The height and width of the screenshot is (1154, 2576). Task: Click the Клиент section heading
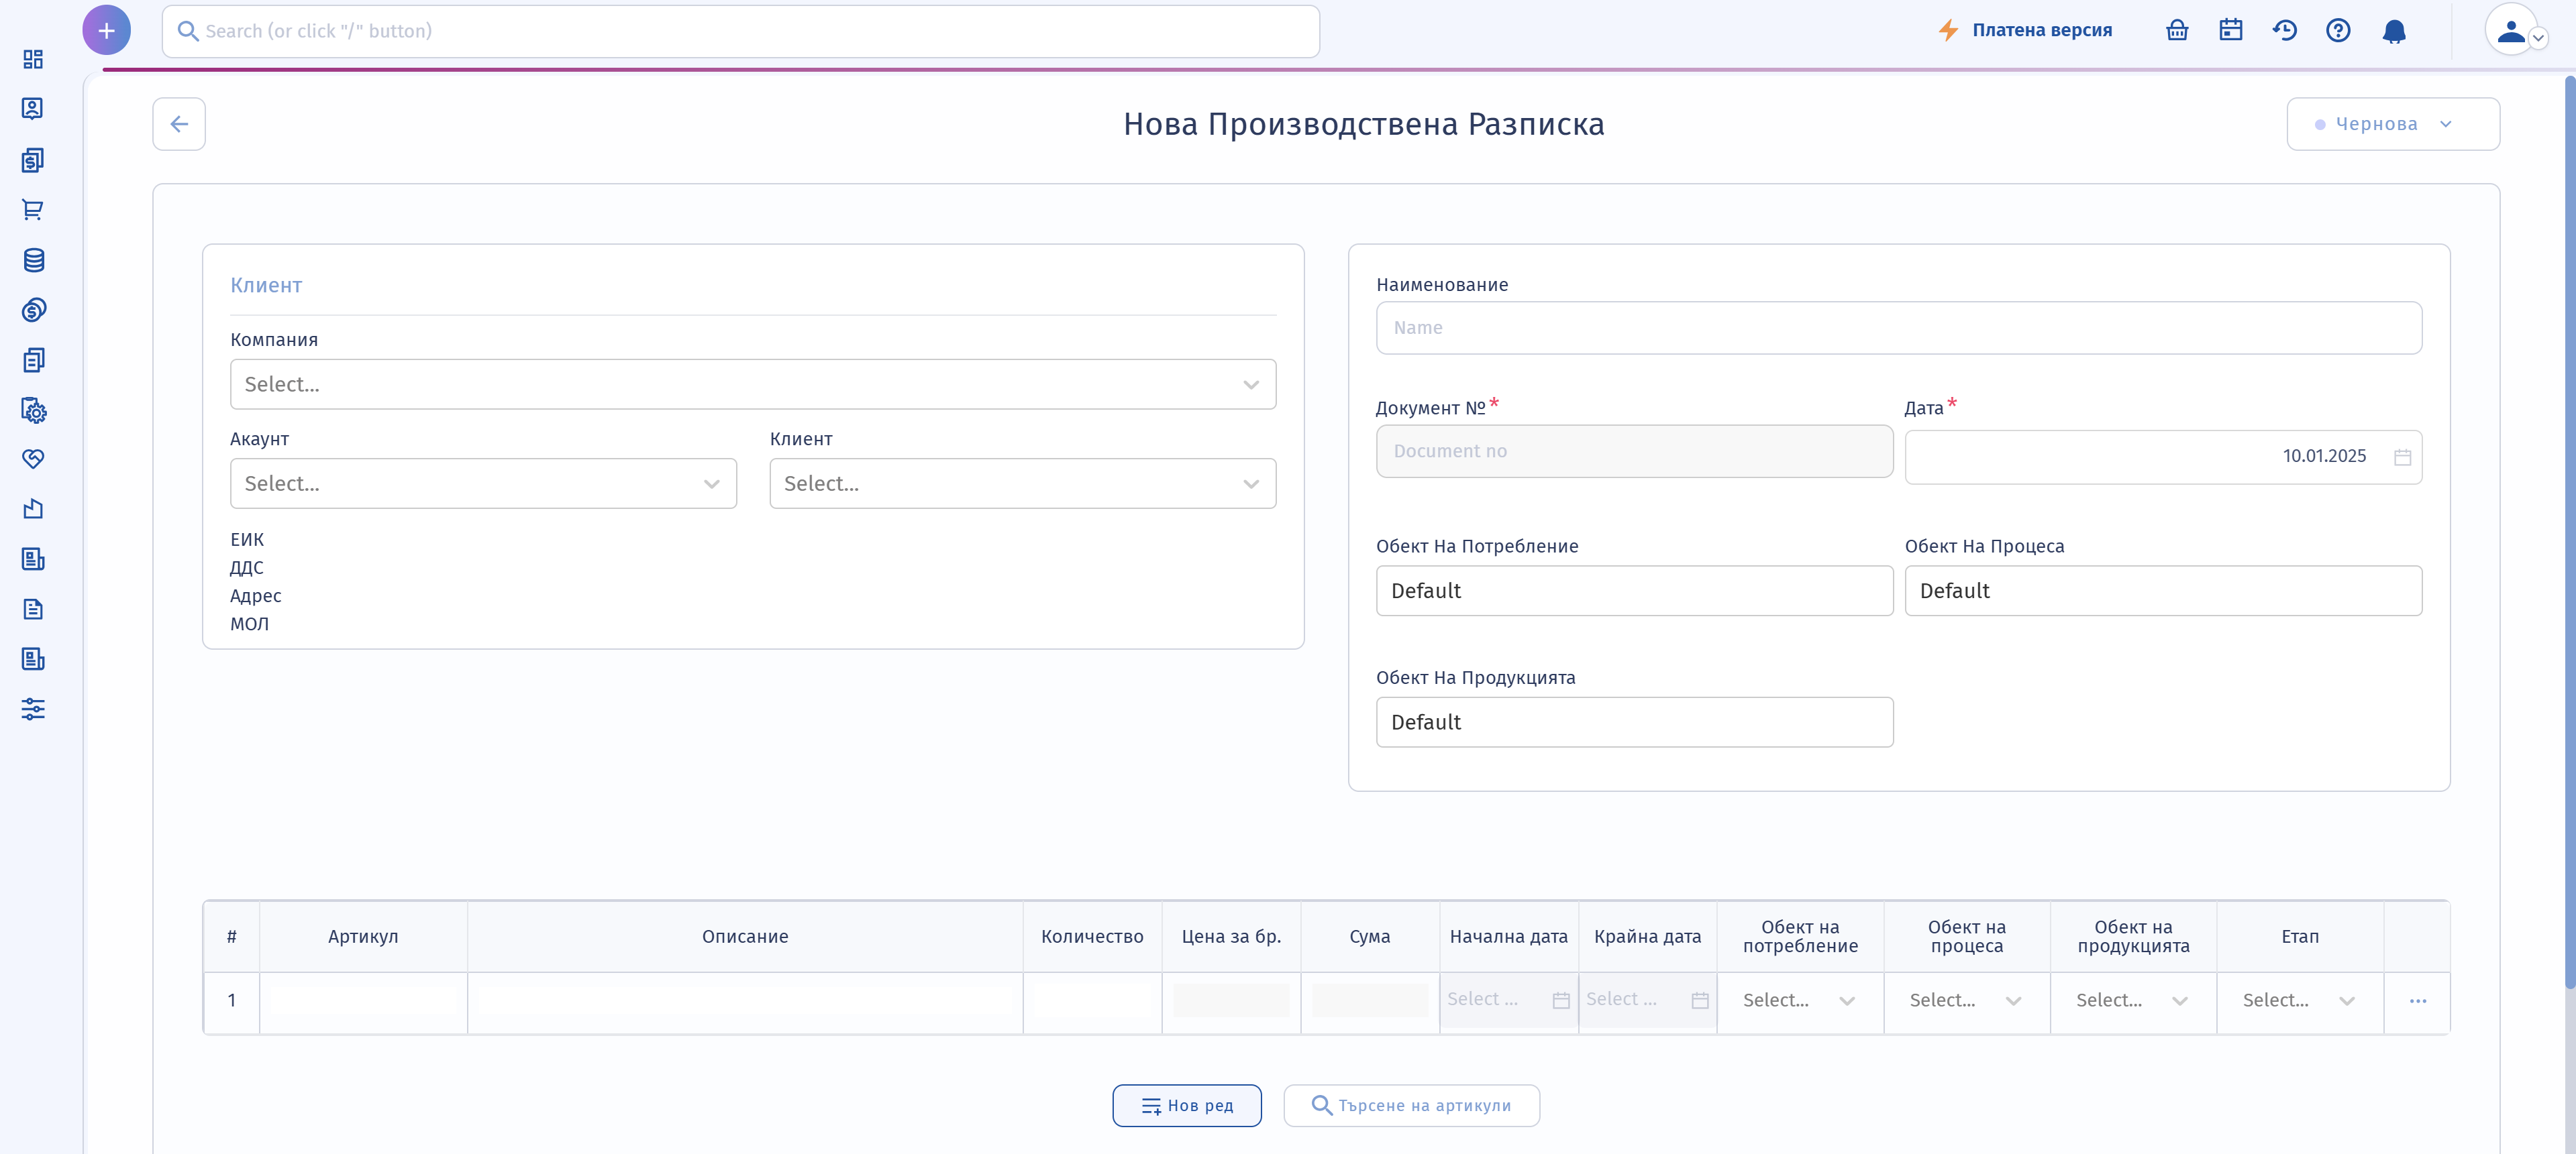click(266, 286)
